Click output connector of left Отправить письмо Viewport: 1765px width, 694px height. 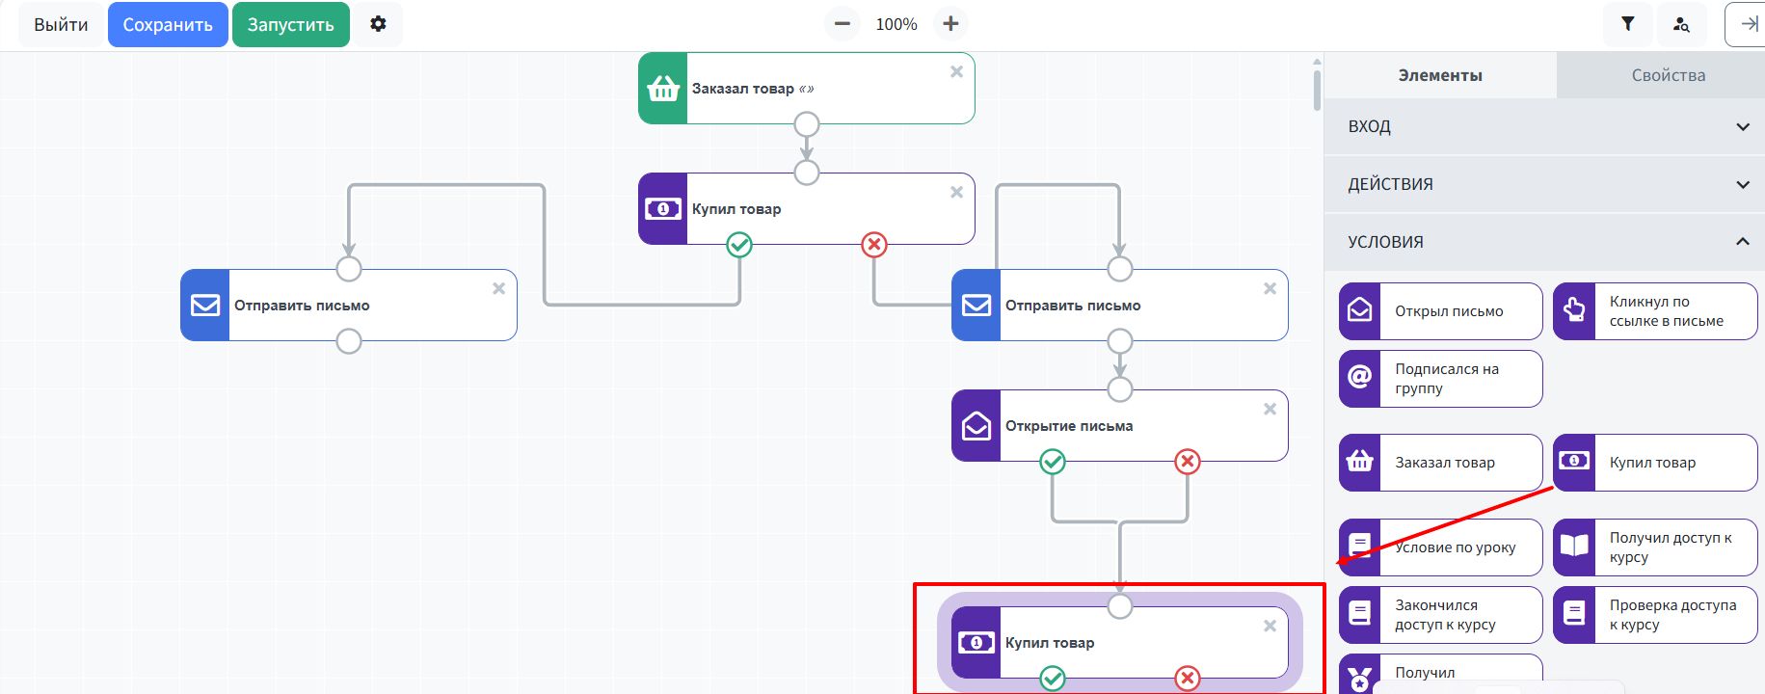pos(349,341)
